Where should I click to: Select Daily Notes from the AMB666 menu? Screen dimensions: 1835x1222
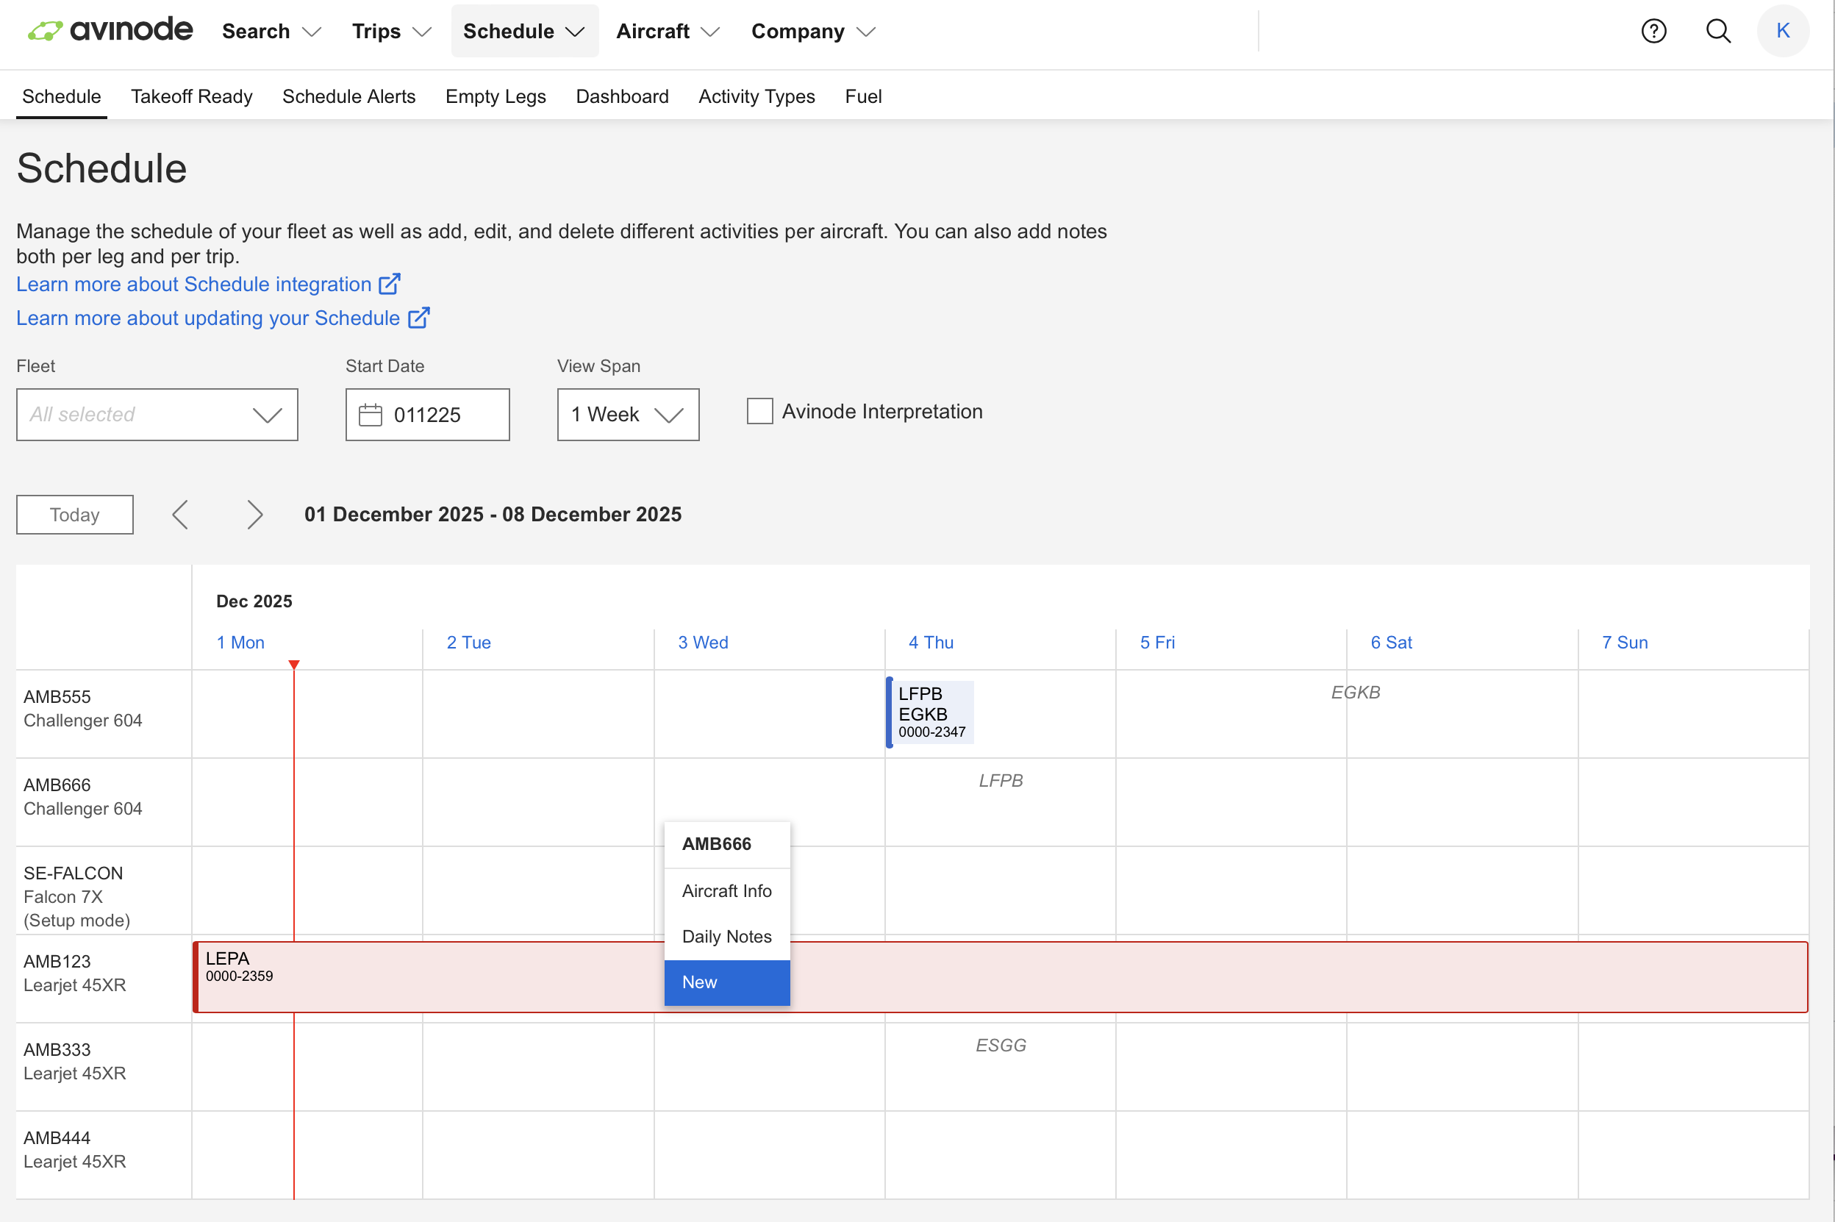(726, 936)
